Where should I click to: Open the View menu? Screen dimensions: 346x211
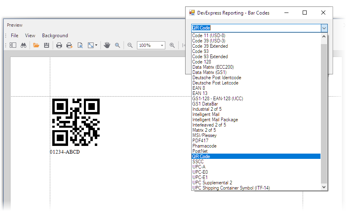[30, 36]
